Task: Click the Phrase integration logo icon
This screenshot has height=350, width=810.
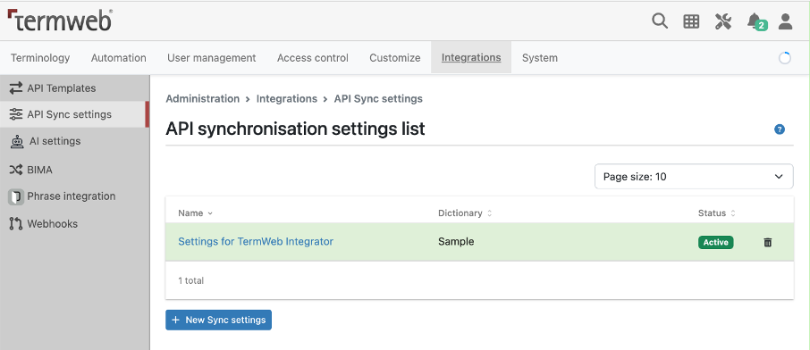Action: 16,196
